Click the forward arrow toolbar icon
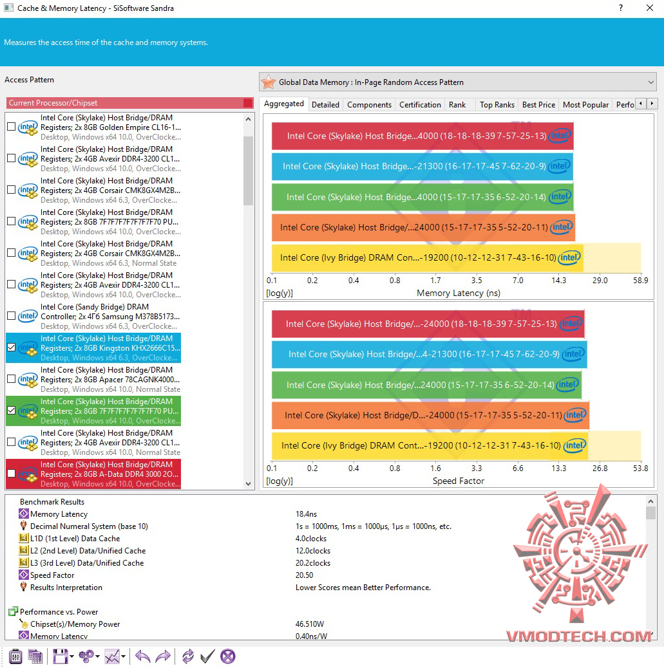The height and width of the screenshot is (668, 664). [162, 656]
